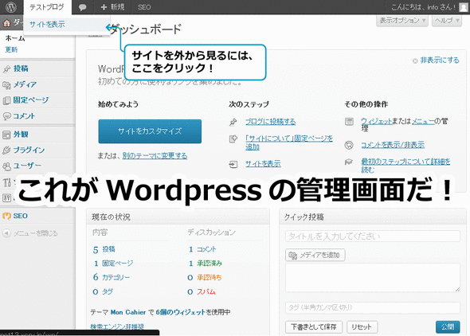Click the メディアを追加 button

315,255
